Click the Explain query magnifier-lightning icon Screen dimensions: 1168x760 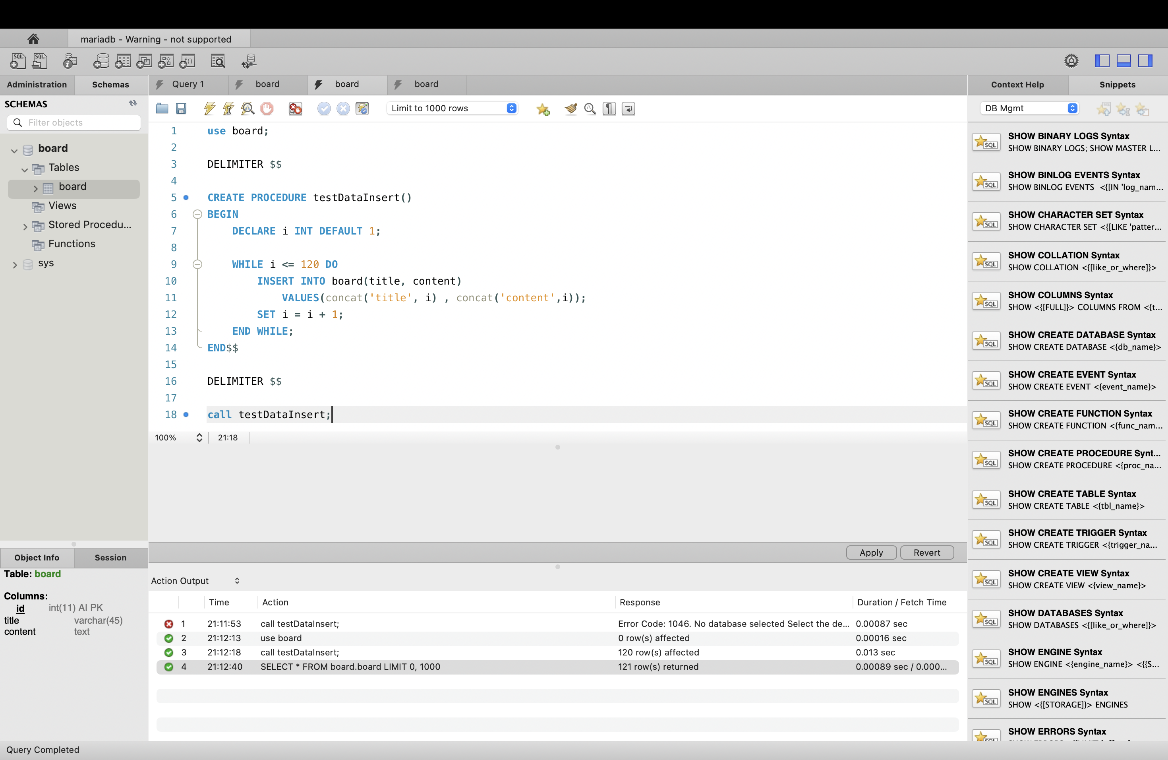tap(248, 109)
